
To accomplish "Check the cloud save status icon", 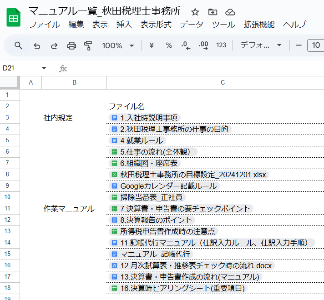I will pos(230,12).
